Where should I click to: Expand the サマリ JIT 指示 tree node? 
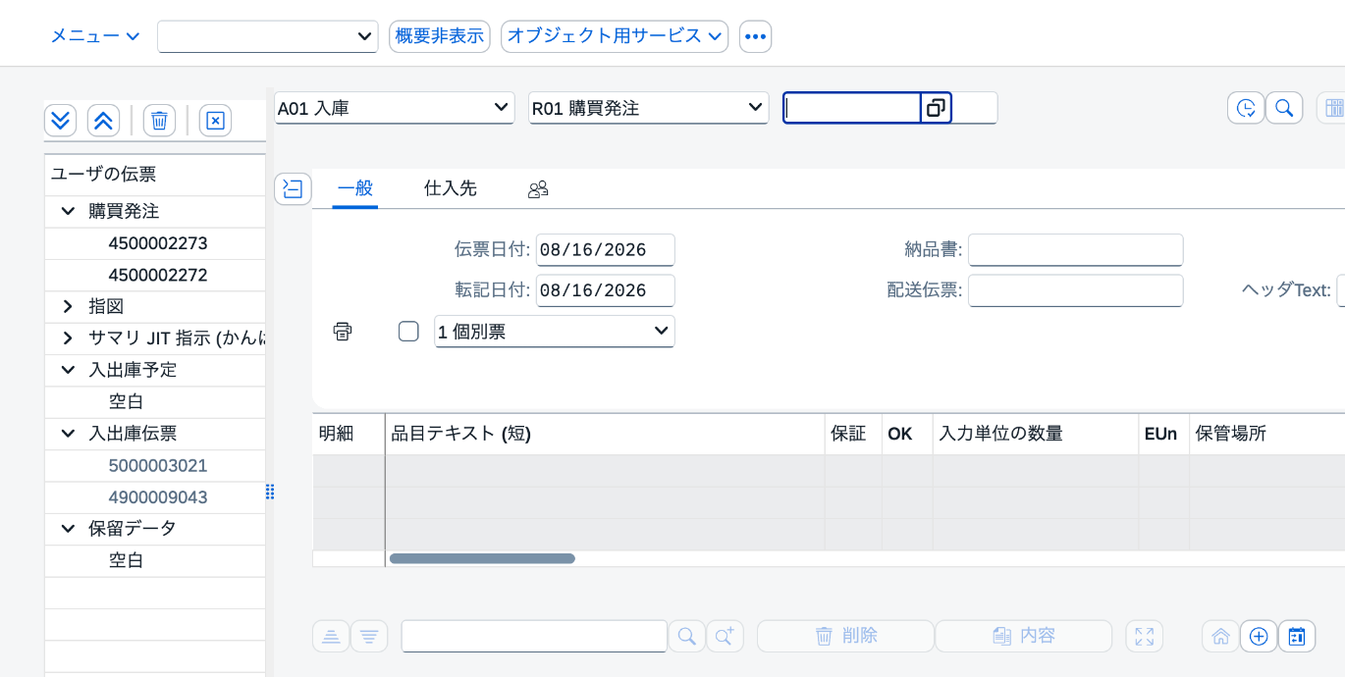coord(68,338)
